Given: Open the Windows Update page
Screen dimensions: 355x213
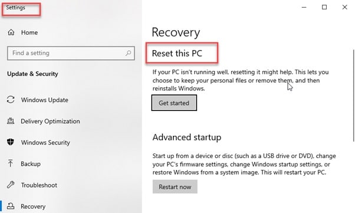Looking at the screenshot, I should coord(45,100).
